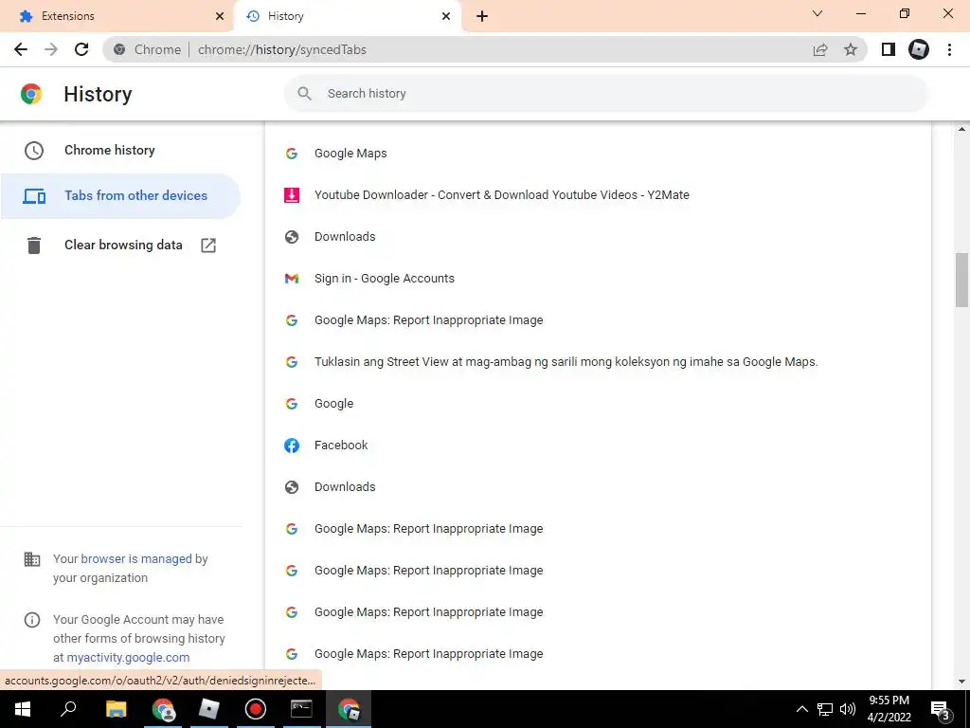Click the browser back arrow

(x=21, y=49)
